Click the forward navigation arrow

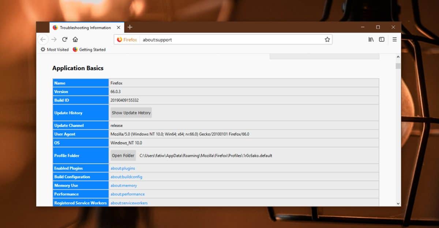[54, 39]
